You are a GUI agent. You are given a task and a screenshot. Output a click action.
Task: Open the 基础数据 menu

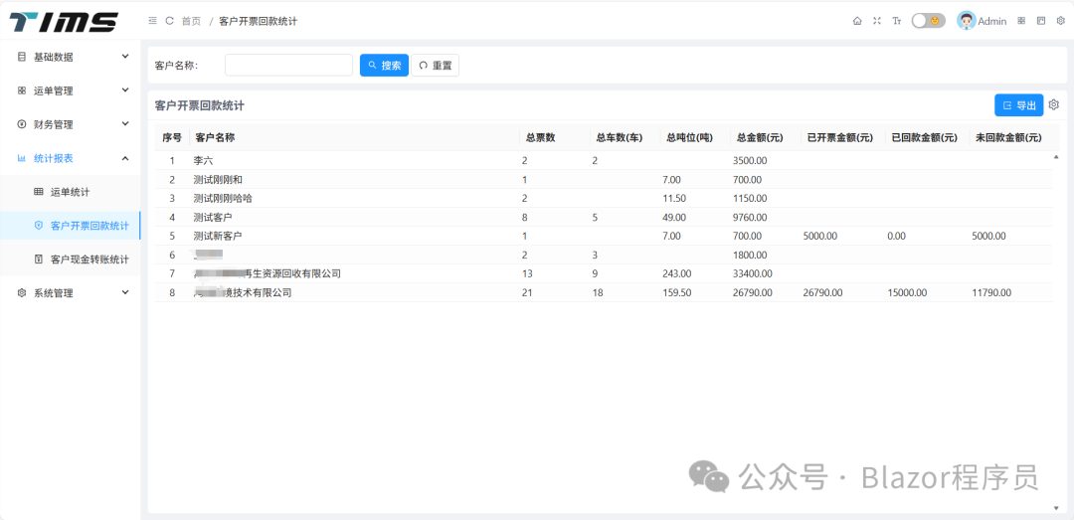coord(70,57)
